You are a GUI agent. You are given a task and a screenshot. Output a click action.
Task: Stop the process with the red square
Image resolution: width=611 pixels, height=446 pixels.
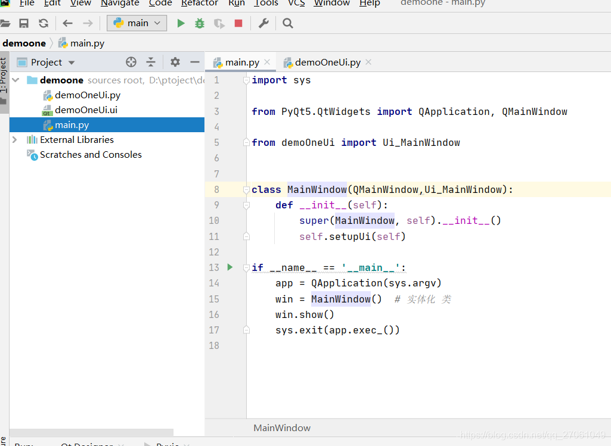(x=238, y=23)
